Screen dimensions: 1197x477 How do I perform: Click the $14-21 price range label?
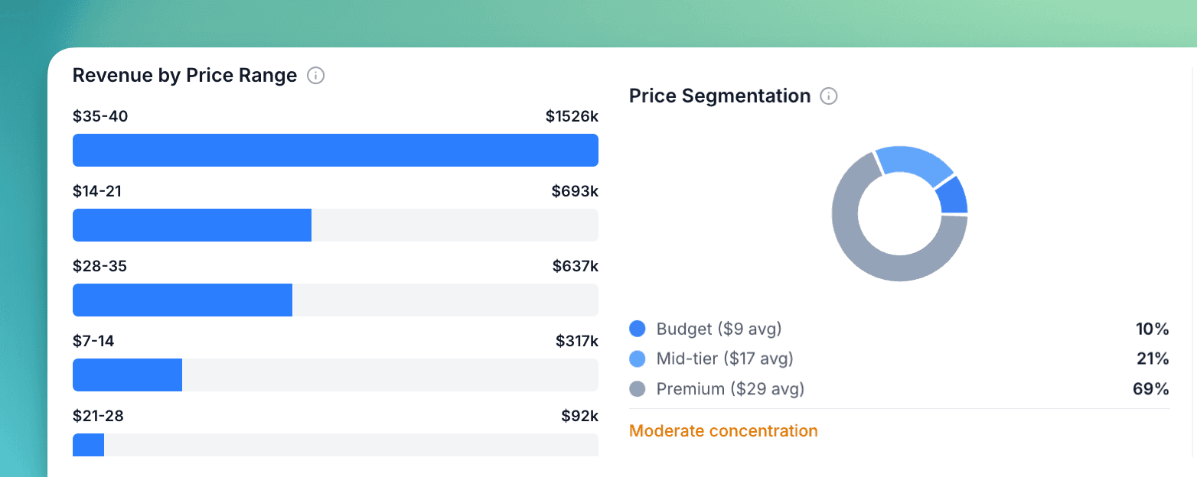(x=97, y=190)
